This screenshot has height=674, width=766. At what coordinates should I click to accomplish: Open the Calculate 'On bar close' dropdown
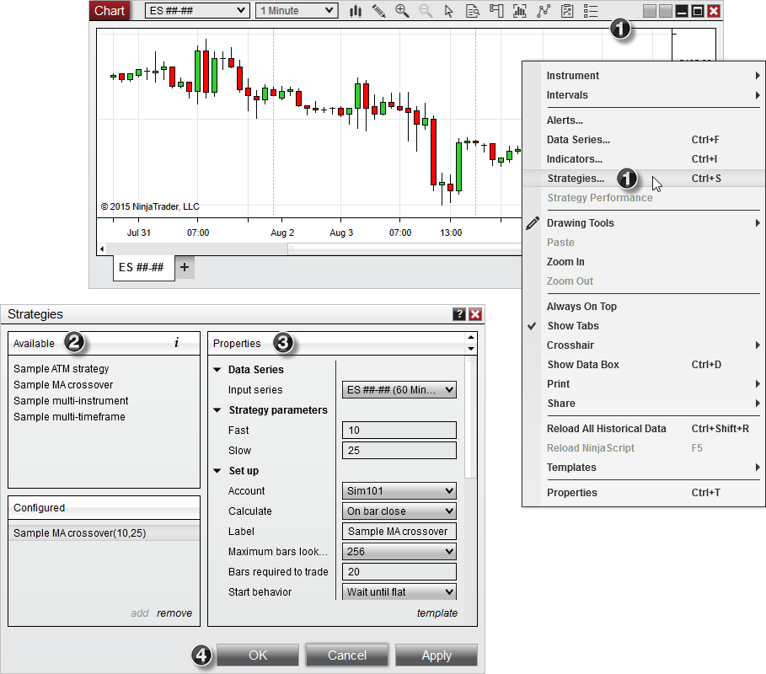pos(400,511)
